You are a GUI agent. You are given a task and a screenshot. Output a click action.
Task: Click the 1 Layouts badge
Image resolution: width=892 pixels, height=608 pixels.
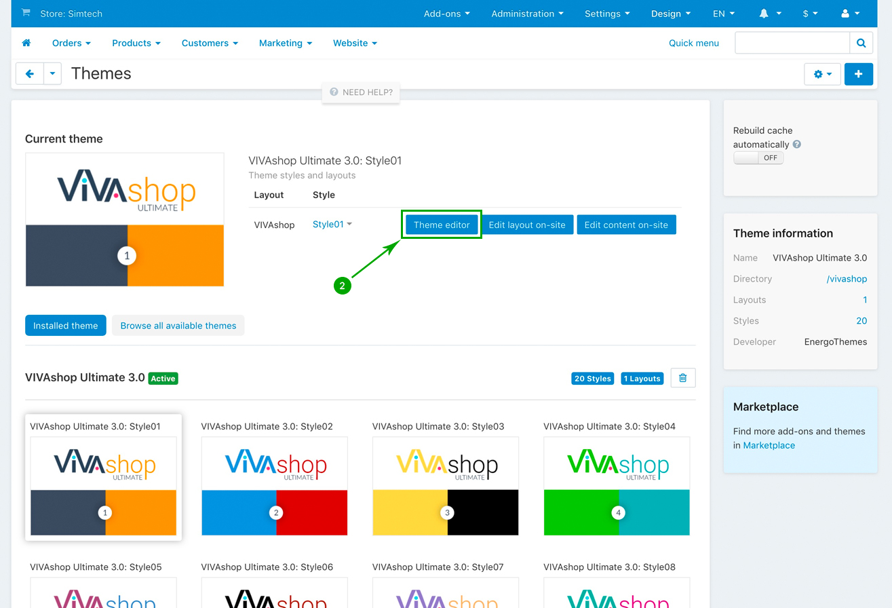tap(642, 379)
